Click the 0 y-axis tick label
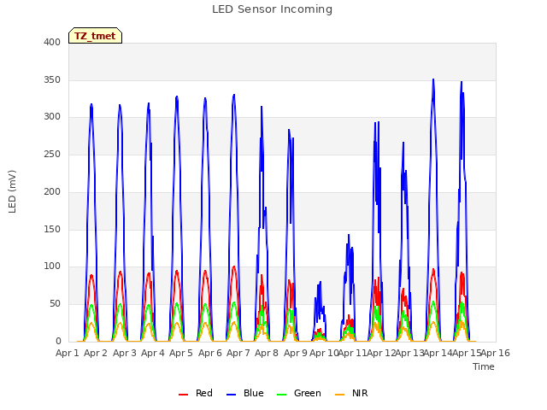The image size is (547, 410). click(x=58, y=341)
